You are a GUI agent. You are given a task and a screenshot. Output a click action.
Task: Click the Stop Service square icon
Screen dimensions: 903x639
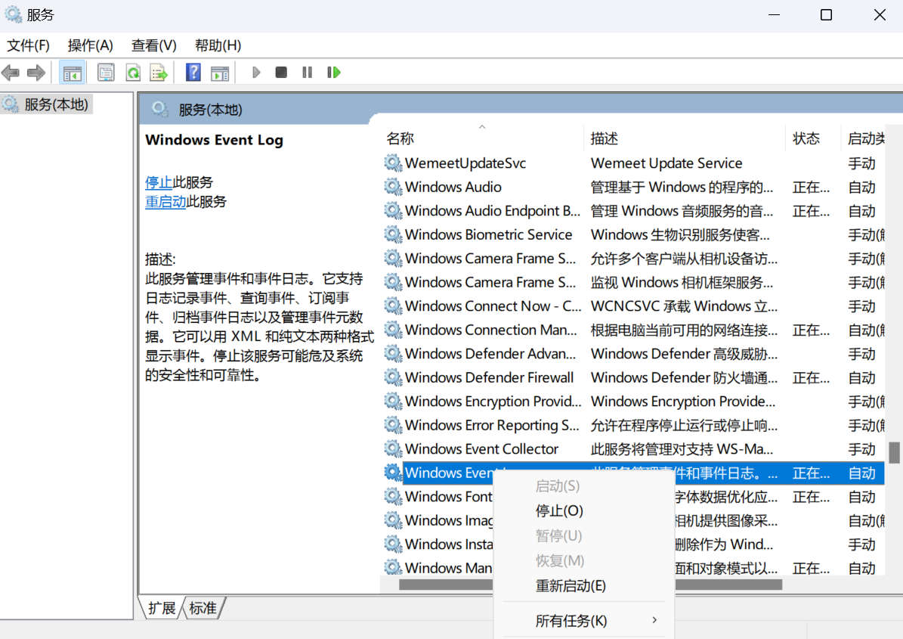click(x=281, y=73)
